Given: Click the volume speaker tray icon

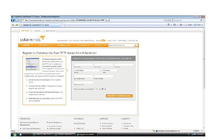Looking at the screenshot, I should pyautogui.click(x=195, y=134).
